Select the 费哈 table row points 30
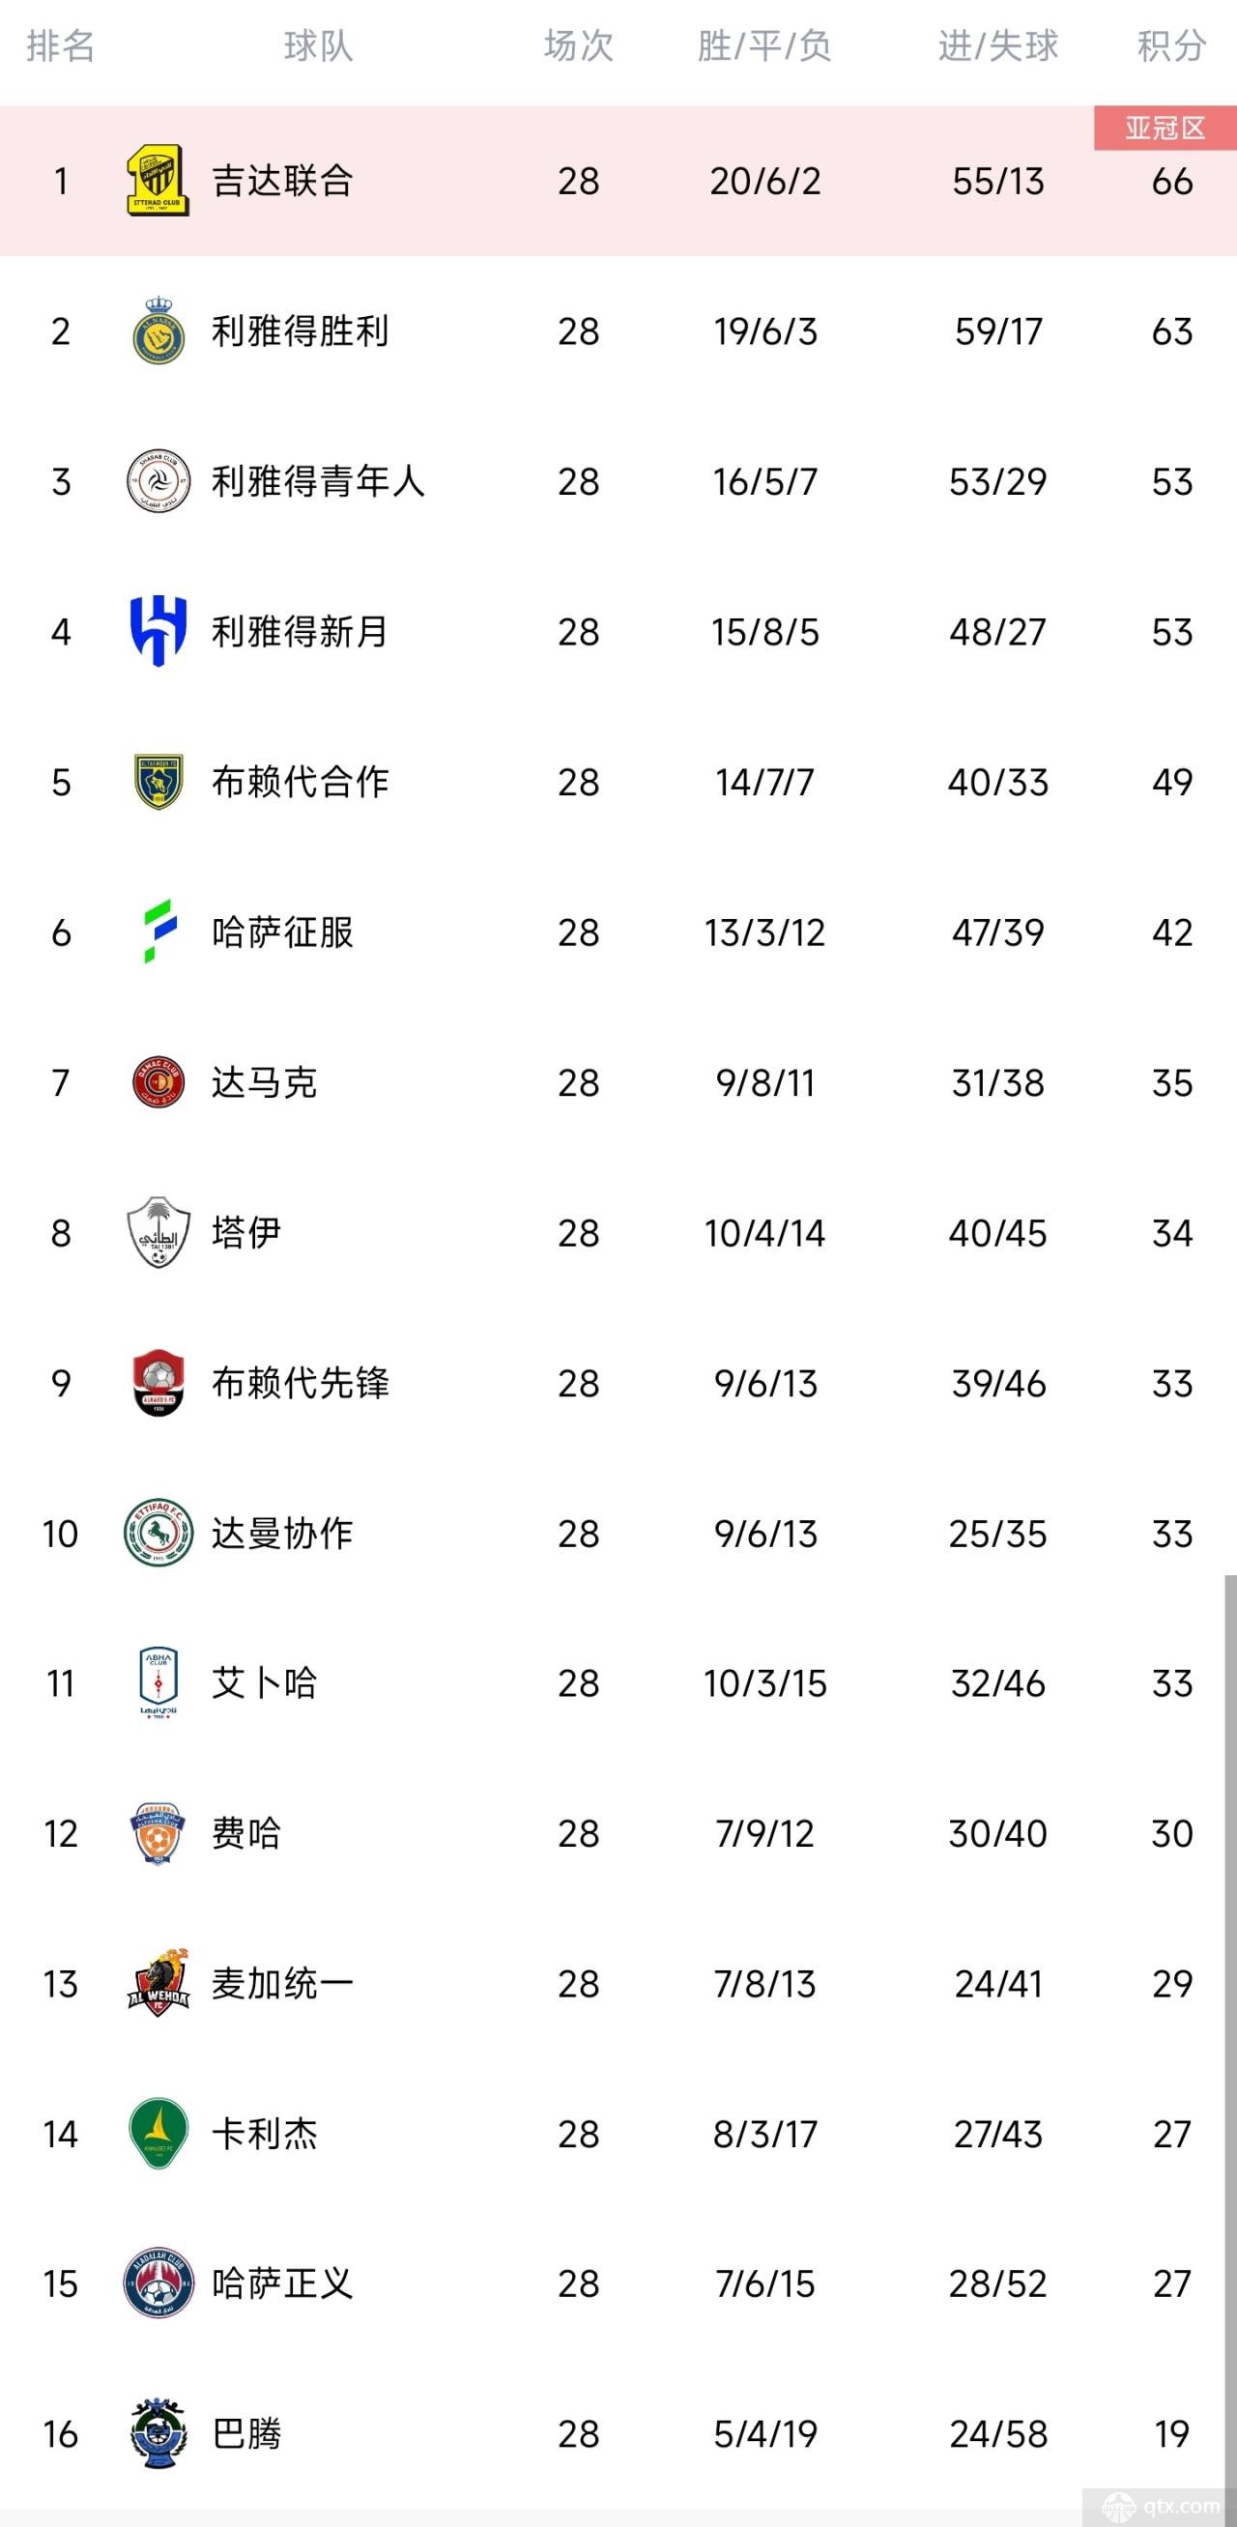The height and width of the screenshot is (2527, 1237). pos(618,1833)
